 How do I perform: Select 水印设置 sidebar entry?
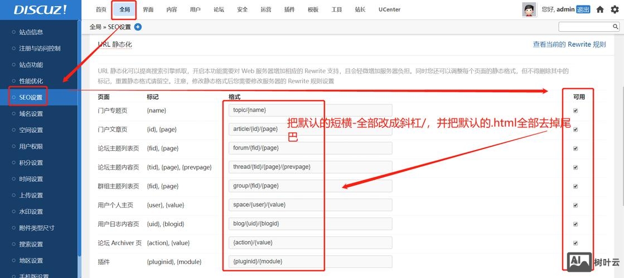[x=31, y=212]
